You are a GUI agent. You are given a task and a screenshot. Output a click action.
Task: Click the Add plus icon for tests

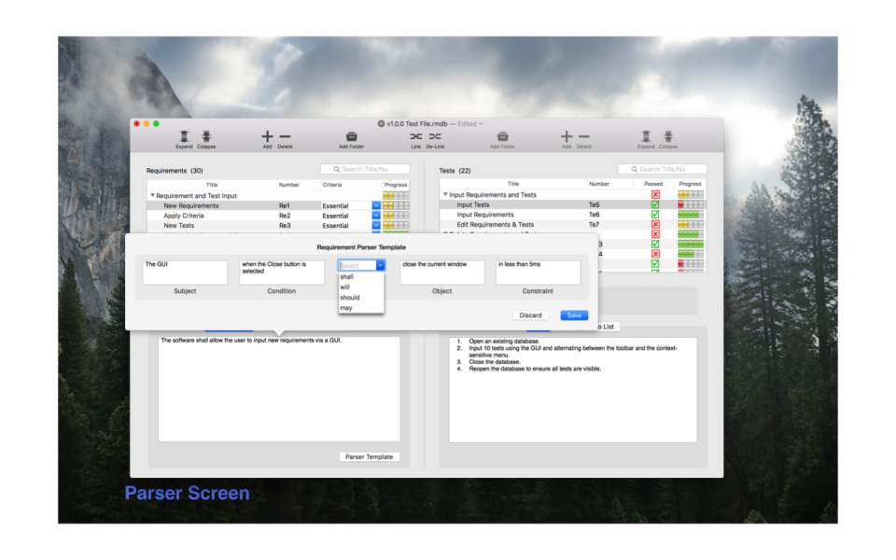click(567, 136)
